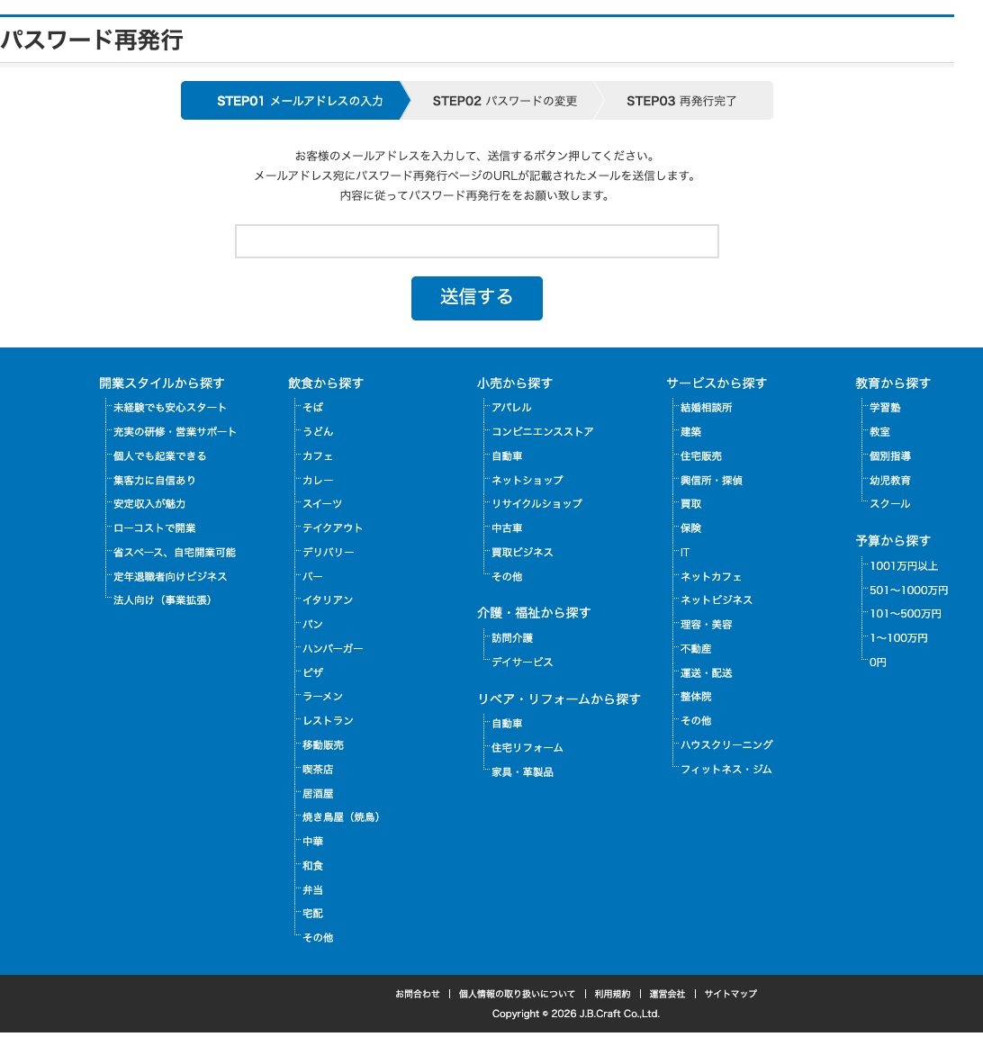Open the カレー category link

(x=318, y=480)
